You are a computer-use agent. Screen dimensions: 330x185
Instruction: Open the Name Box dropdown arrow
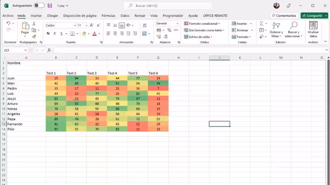click(25, 50)
